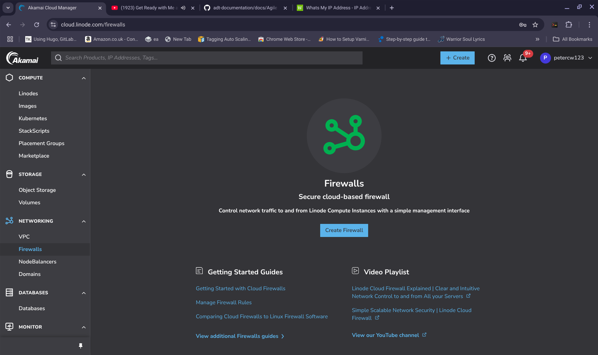Open Manage Firewall Rules guide link
The height and width of the screenshot is (355, 598).
pos(224,302)
